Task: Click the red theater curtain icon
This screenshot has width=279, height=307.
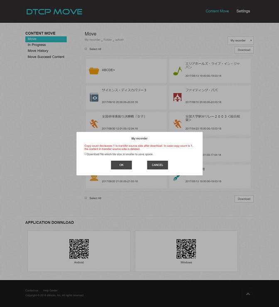Action: coord(177,97)
